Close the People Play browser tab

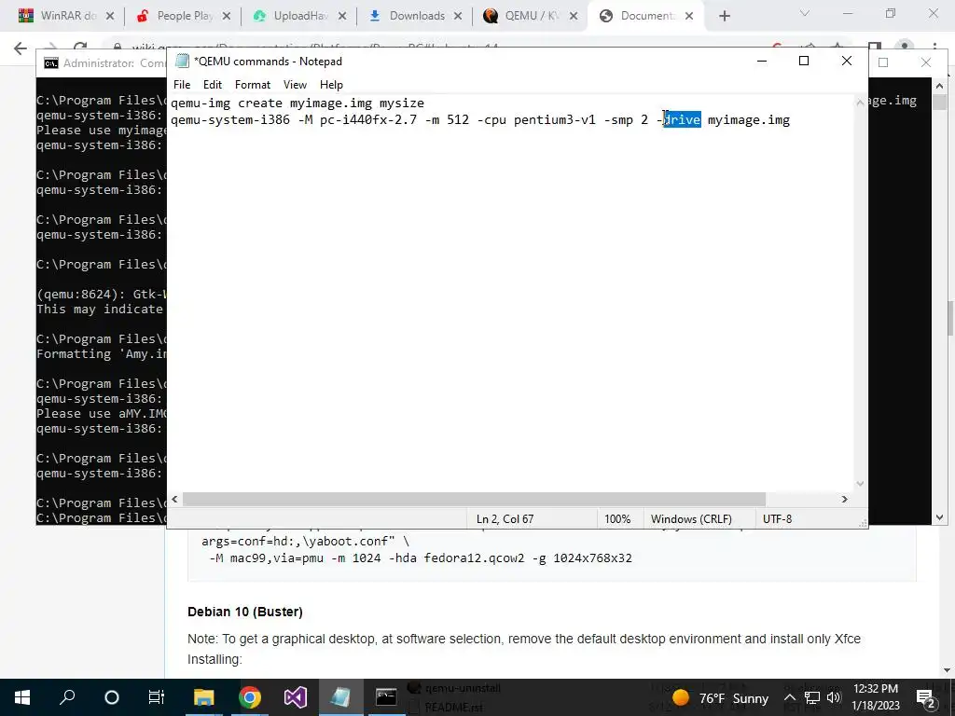pos(226,17)
